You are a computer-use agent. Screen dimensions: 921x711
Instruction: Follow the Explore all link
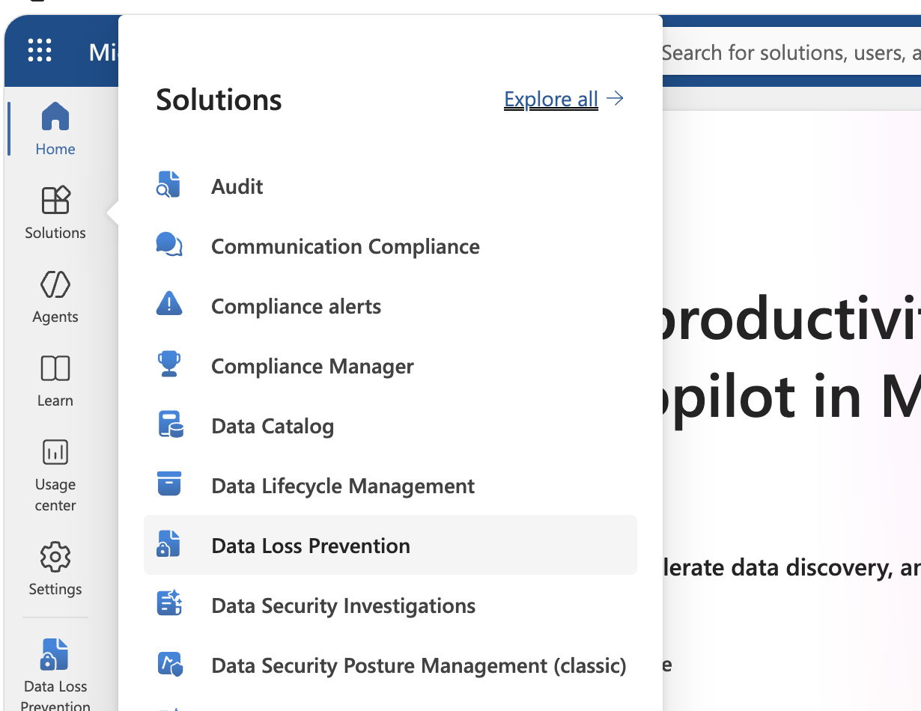pyautogui.click(x=551, y=99)
